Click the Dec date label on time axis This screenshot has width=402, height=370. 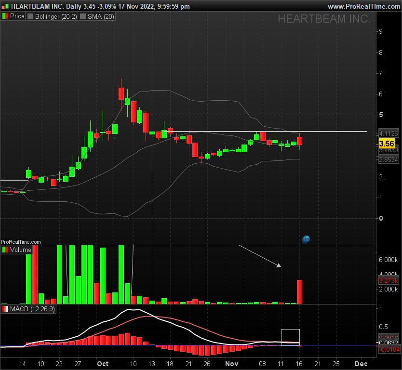361,364
